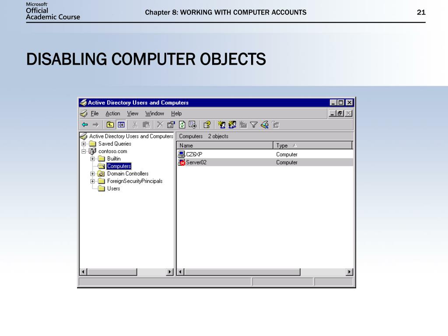Click the CZ6XP computer icon

(x=182, y=154)
